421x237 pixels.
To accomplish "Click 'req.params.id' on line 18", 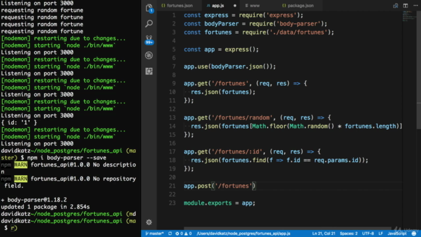I will click(x=336, y=161).
